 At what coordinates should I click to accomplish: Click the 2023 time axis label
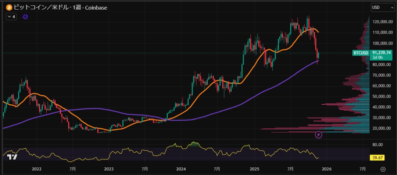(x=109, y=169)
